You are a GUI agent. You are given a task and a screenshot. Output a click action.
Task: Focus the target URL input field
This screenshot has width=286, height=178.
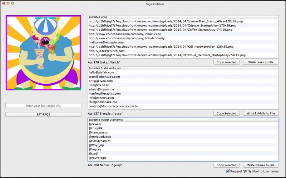pos(43,105)
